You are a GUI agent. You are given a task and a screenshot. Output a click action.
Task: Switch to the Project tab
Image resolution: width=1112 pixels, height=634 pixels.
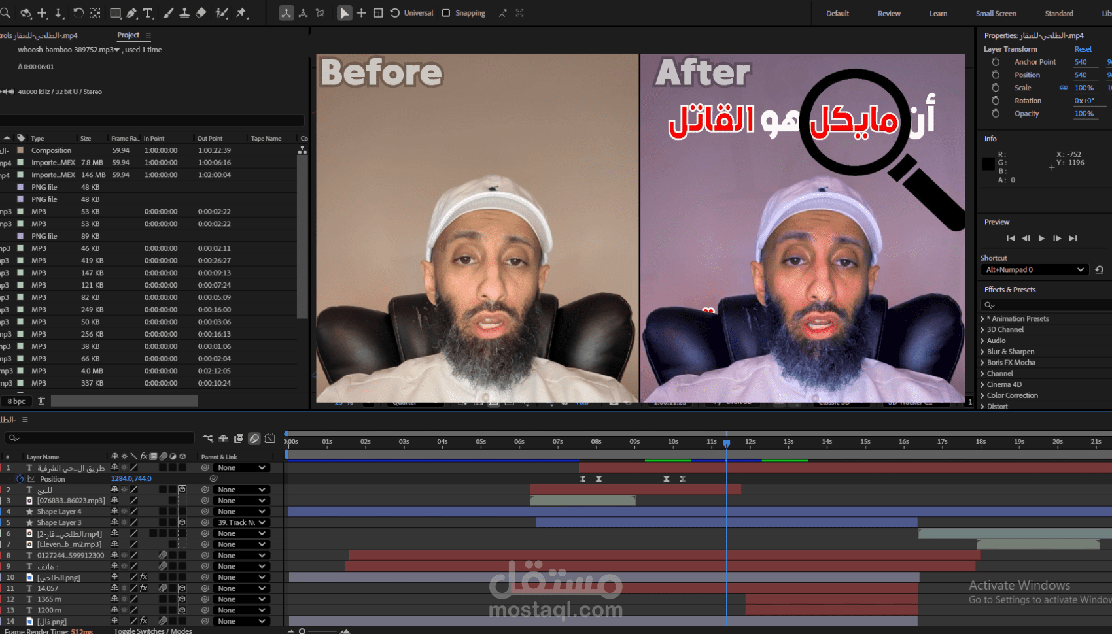pos(128,35)
